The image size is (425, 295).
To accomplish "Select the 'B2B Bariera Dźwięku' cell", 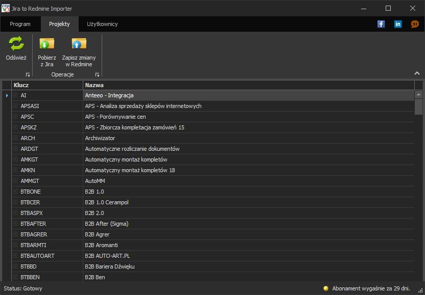I will (x=249, y=266).
